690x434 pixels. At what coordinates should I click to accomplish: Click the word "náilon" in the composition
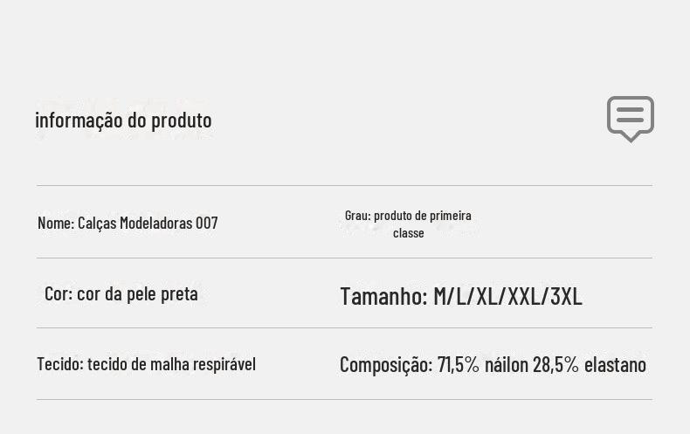point(507,364)
